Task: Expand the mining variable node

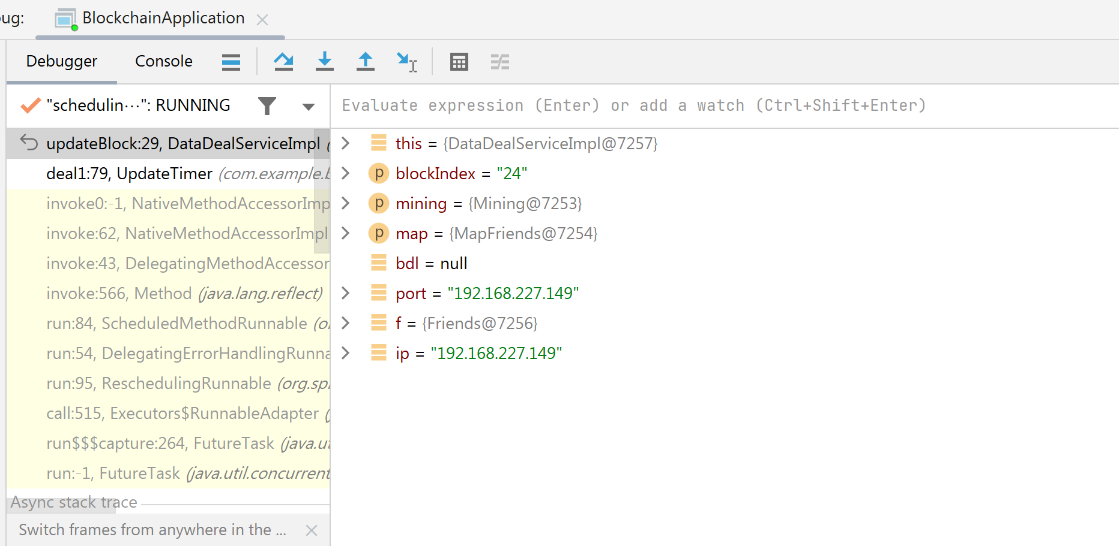Action: coord(346,203)
